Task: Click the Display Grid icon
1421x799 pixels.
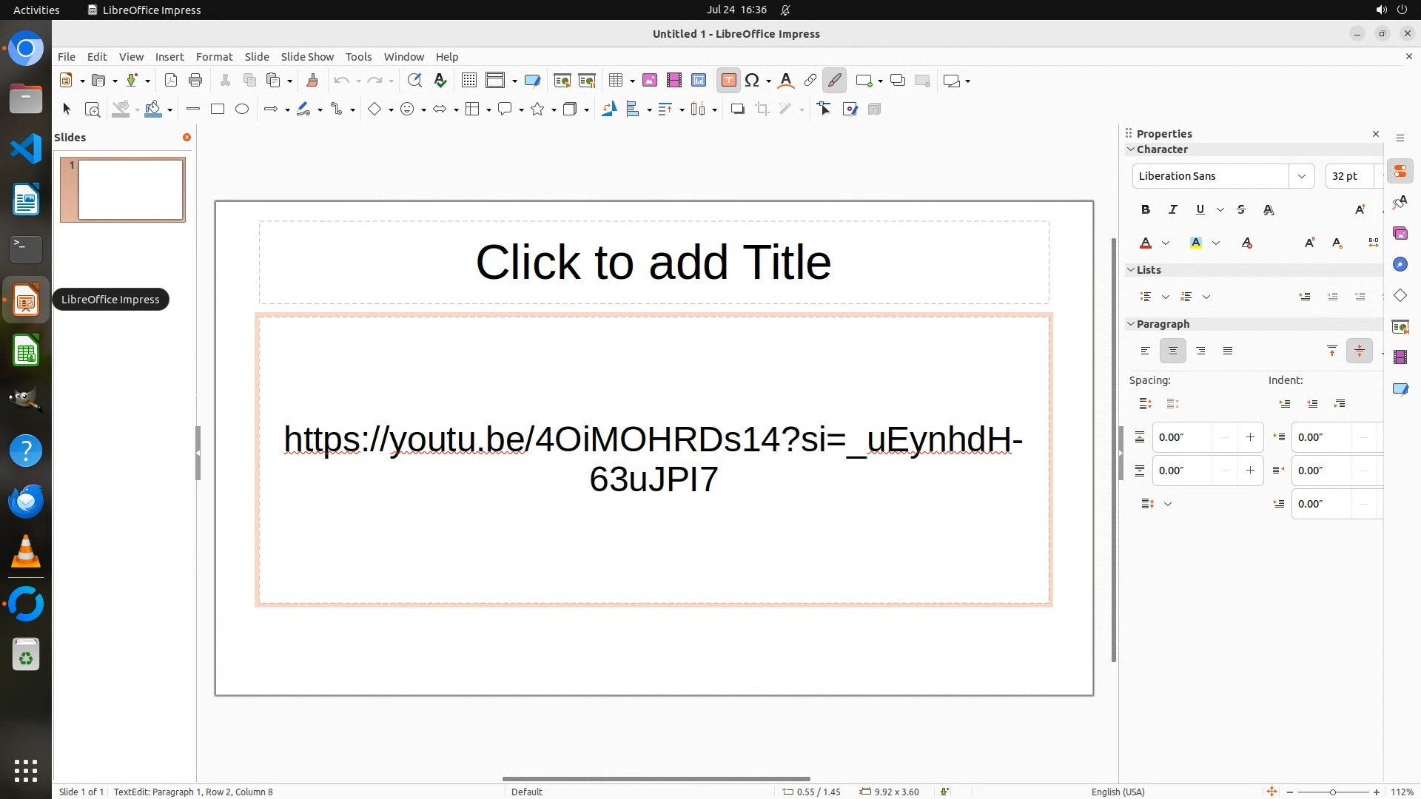Action: click(468, 81)
